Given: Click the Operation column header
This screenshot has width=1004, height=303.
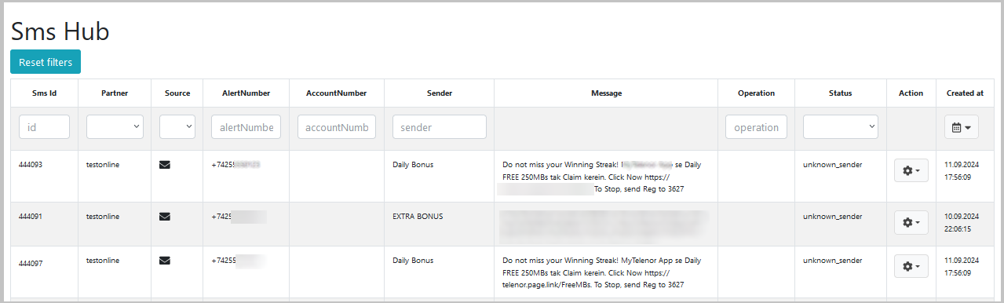Looking at the screenshot, I should 756,93.
